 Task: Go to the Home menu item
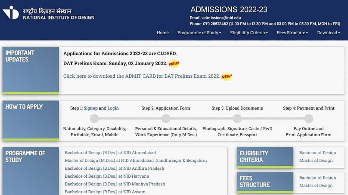click(x=163, y=33)
